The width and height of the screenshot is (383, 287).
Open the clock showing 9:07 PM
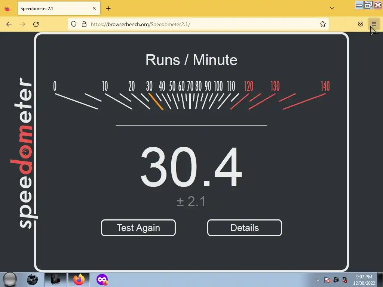click(x=364, y=280)
